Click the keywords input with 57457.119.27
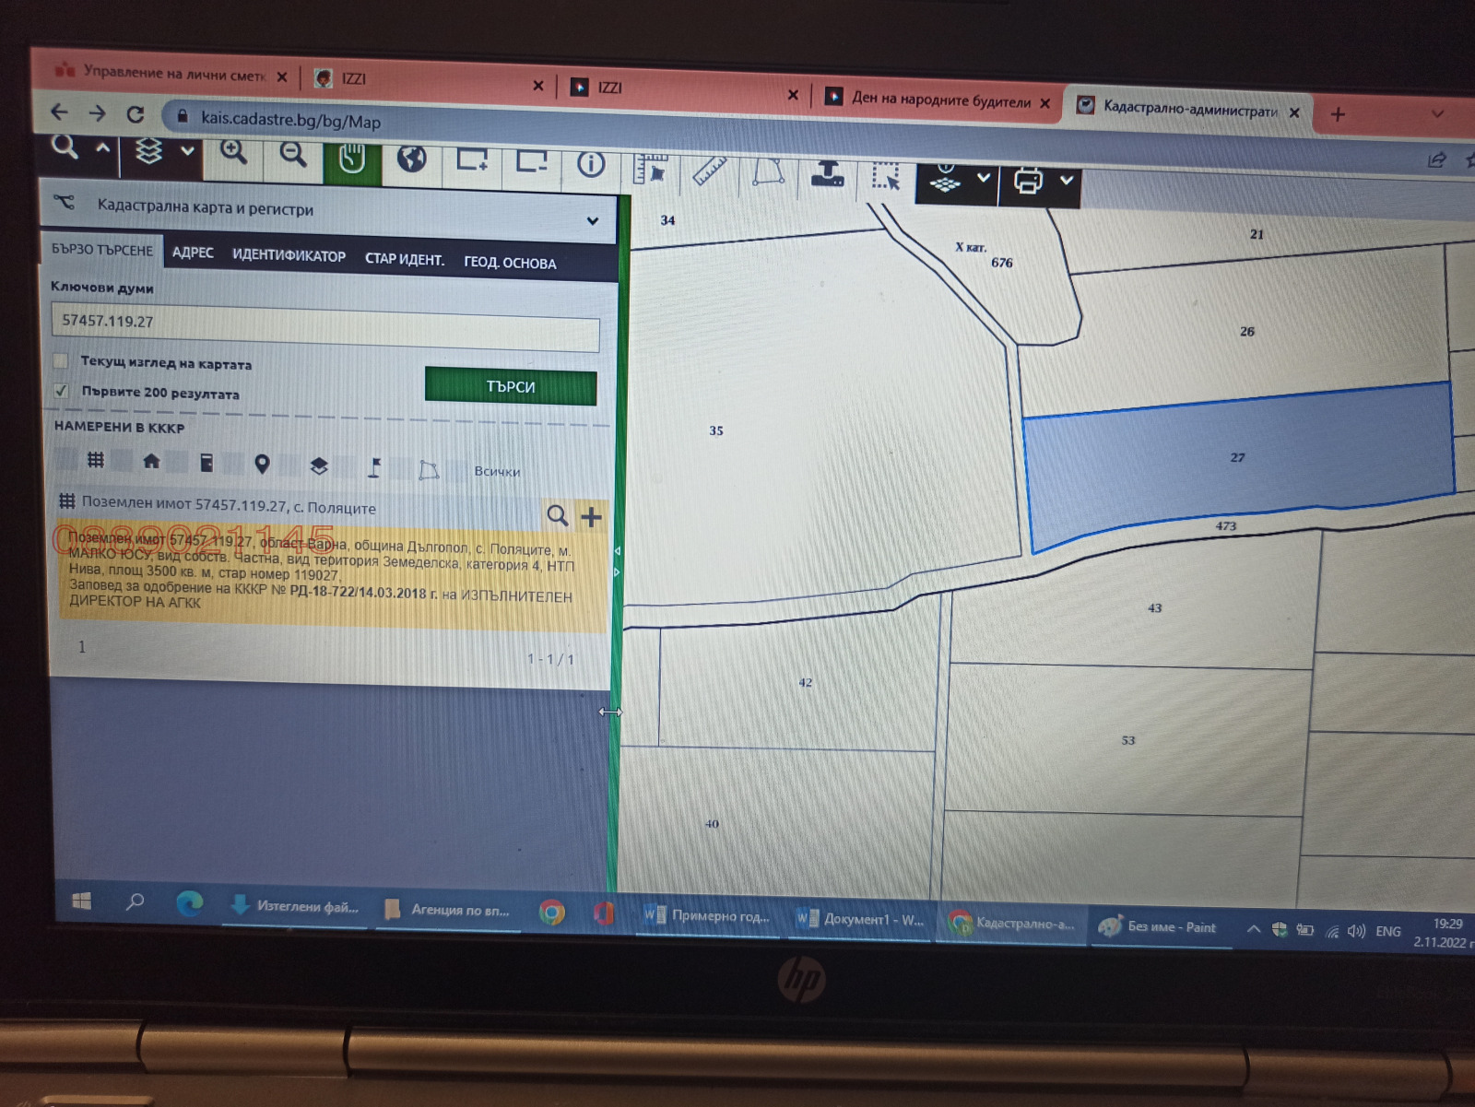The width and height of the screenshot is (1475, 1107). (x=324, y=323)
